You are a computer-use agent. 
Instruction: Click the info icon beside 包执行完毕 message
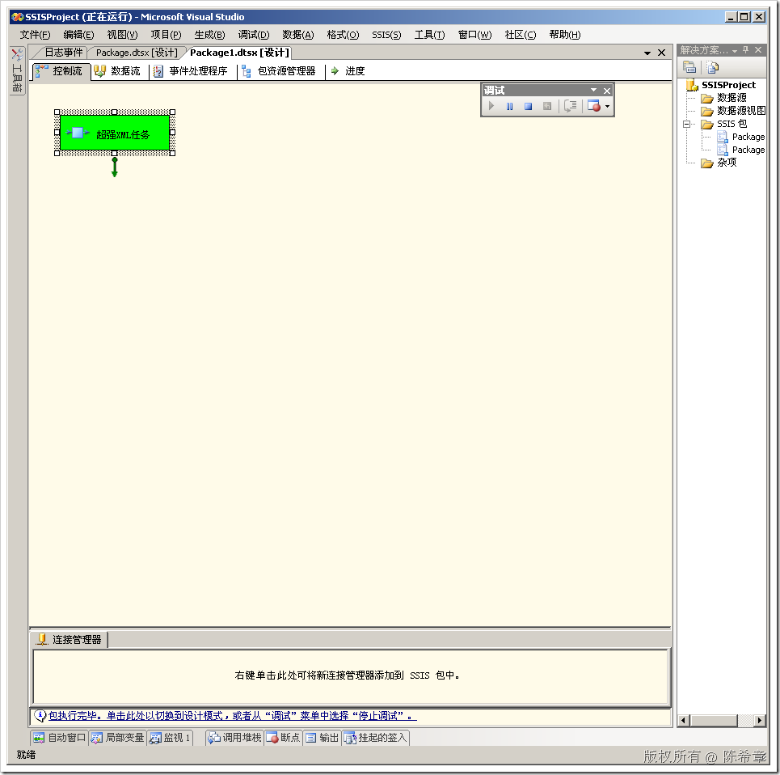click(40, 716)
